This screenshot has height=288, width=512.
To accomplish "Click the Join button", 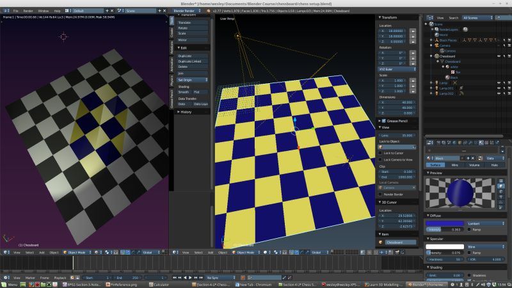I will pyautogui.click(x=192, y=73).
